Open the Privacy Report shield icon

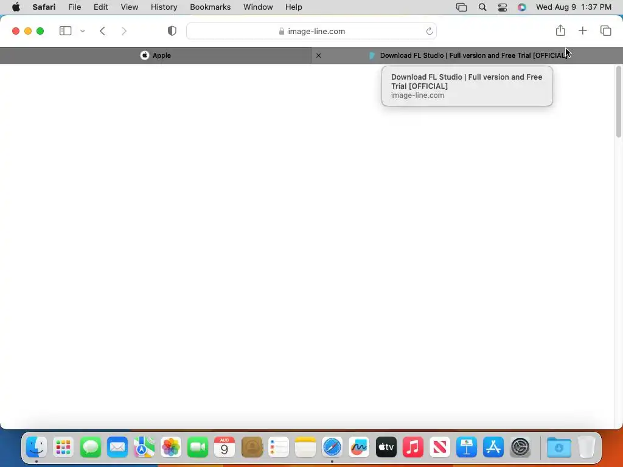(x=172, y=31)
